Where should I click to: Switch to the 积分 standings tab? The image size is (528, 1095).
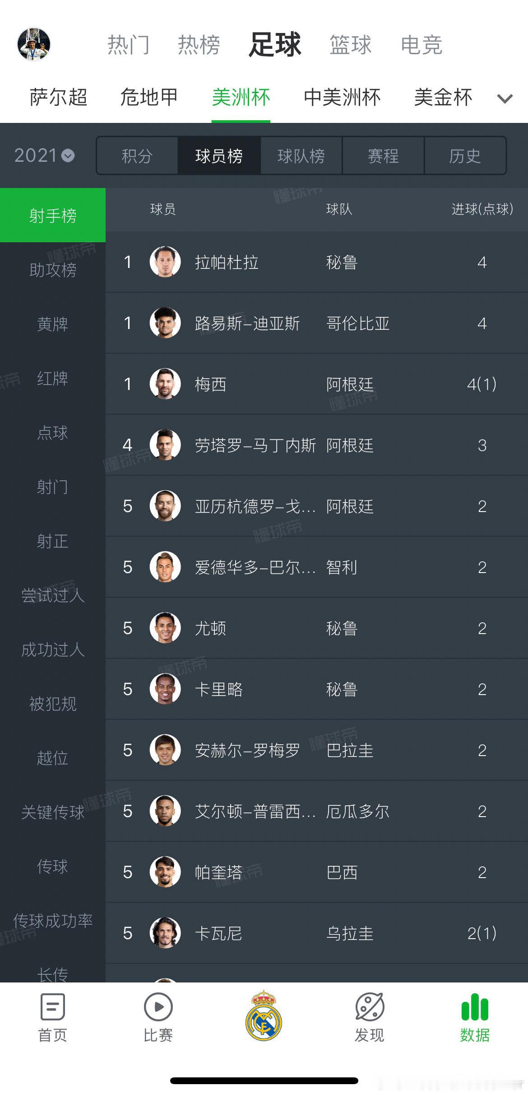click(x=137, y=156)
